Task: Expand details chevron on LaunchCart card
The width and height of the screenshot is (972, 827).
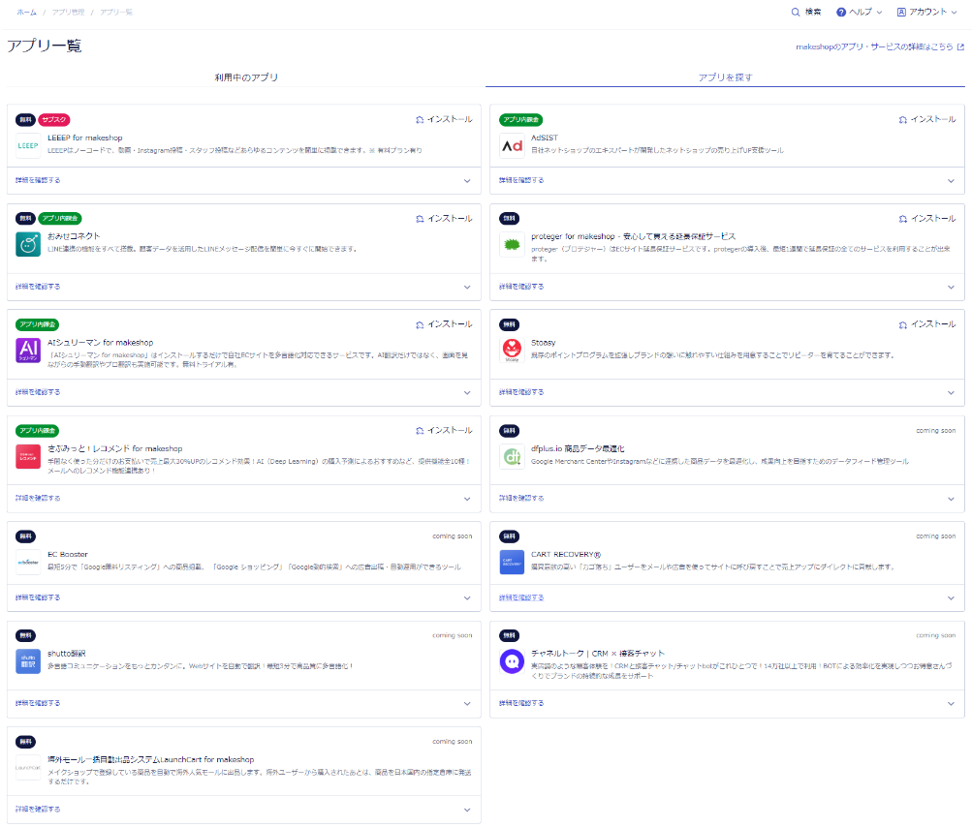Action: (x=467, y=810)
